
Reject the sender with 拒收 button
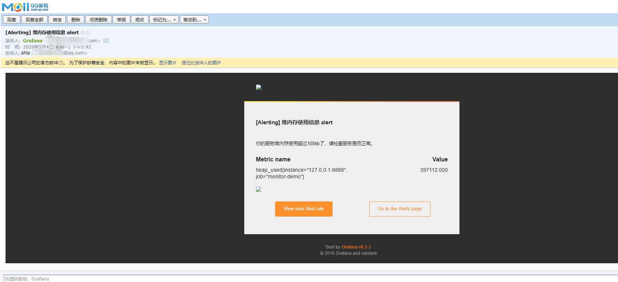point(139,20)
